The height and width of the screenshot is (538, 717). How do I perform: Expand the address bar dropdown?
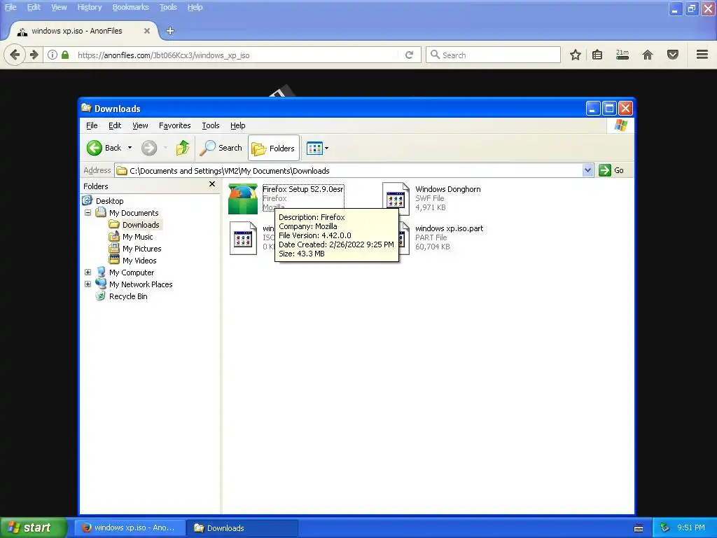(587, 171)
